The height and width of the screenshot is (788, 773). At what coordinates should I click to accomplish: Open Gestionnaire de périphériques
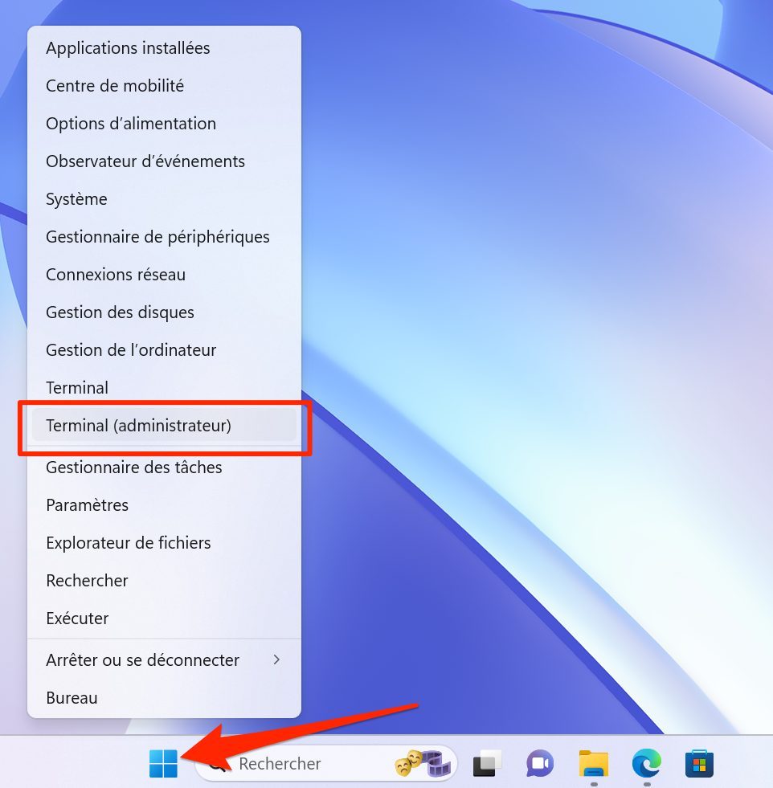coord(164,237)
